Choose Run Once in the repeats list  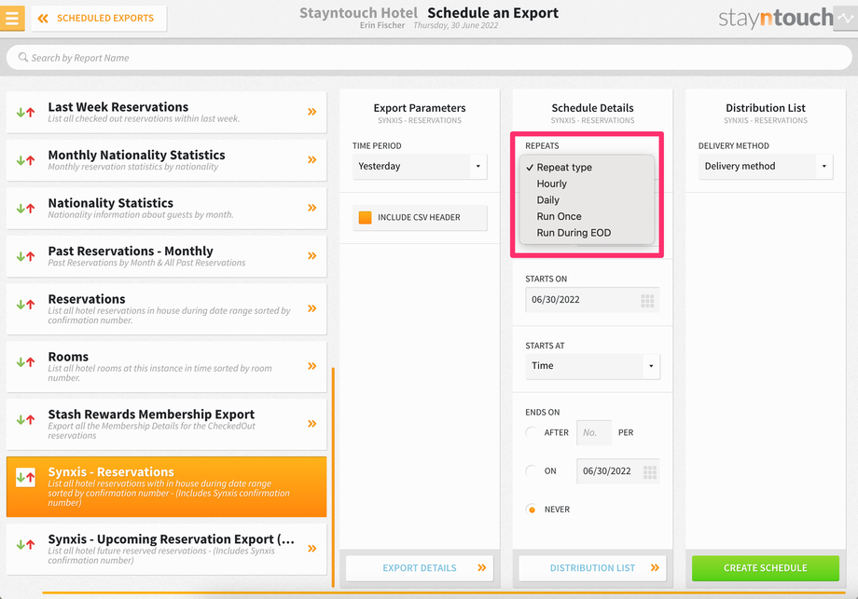[x=587, y=216]
